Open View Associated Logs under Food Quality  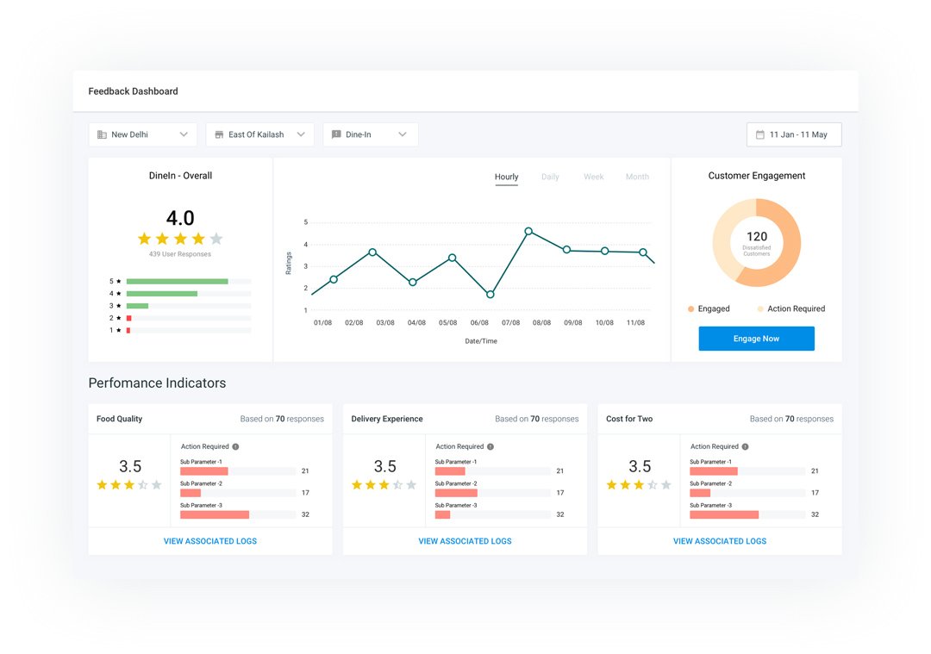click(x=210, y=541)
